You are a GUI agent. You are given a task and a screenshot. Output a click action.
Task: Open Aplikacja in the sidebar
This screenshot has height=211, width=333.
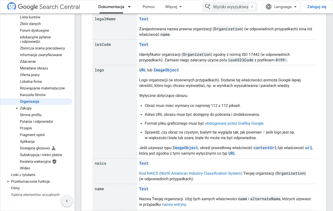[27, 141]
